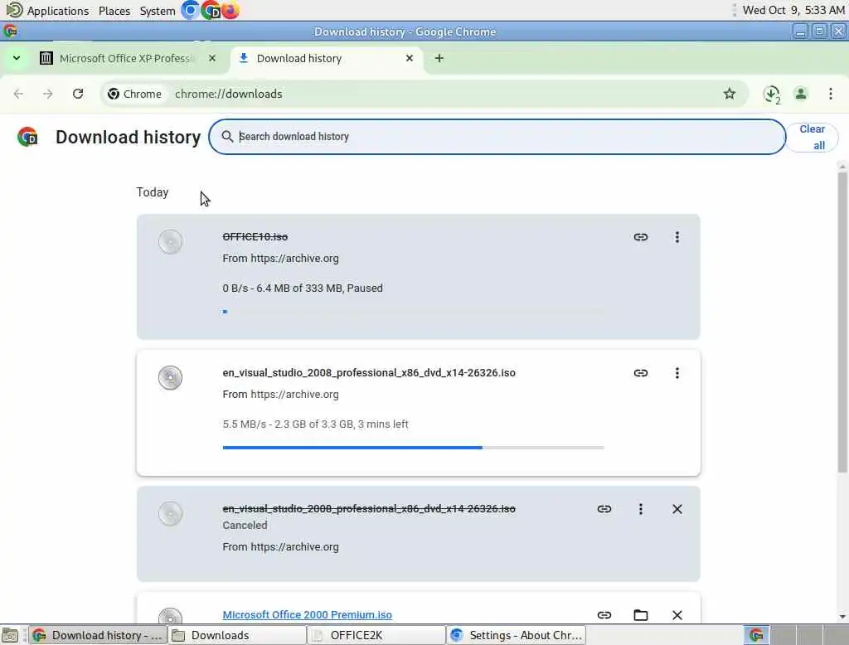The height and width of the screenshot is (645, 849).
Task: Open Chrome downloads bubble in toolbar
Action: point(772,94)
